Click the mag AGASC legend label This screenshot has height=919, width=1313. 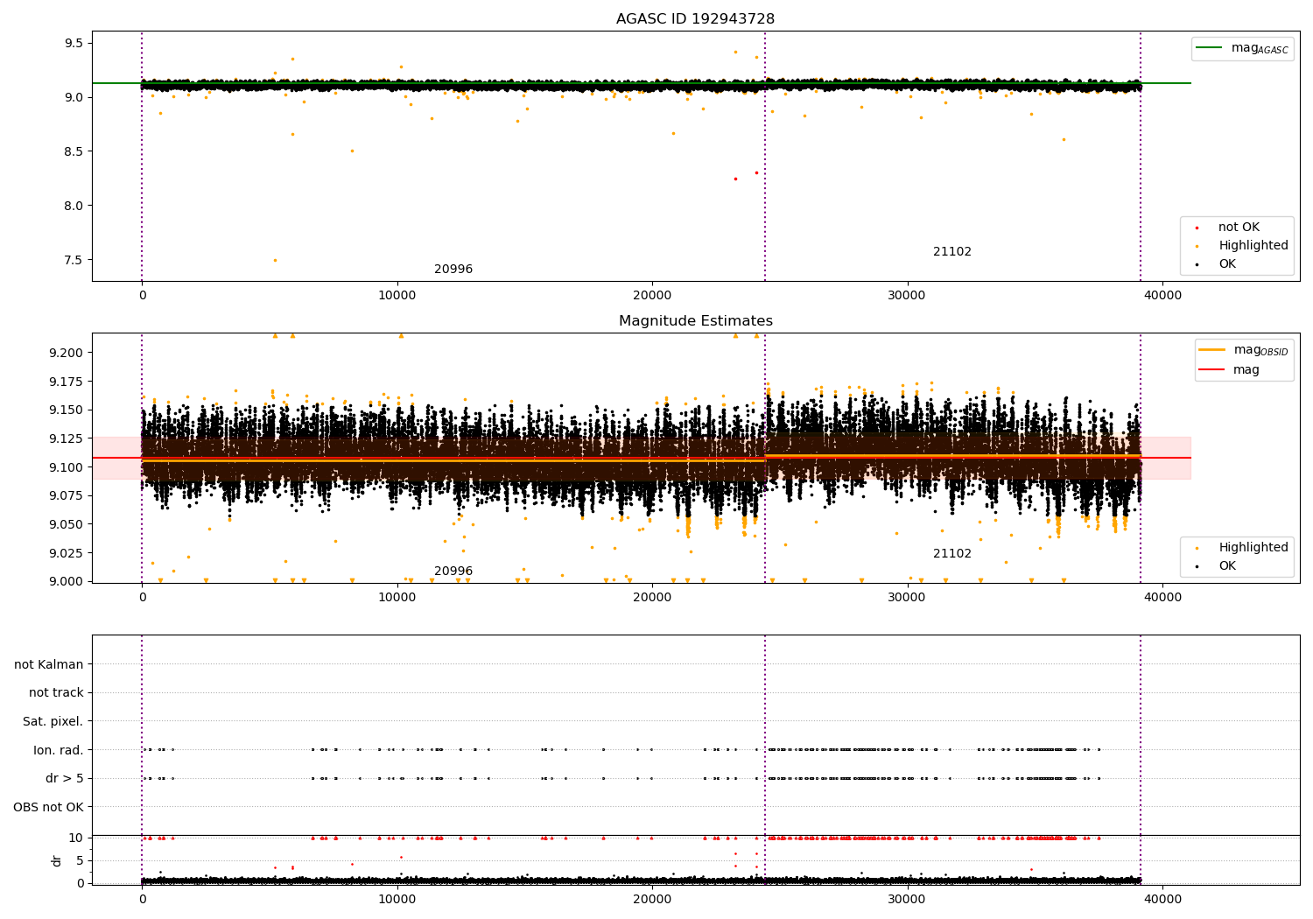pyautogui.click(x=1260, y=48)
